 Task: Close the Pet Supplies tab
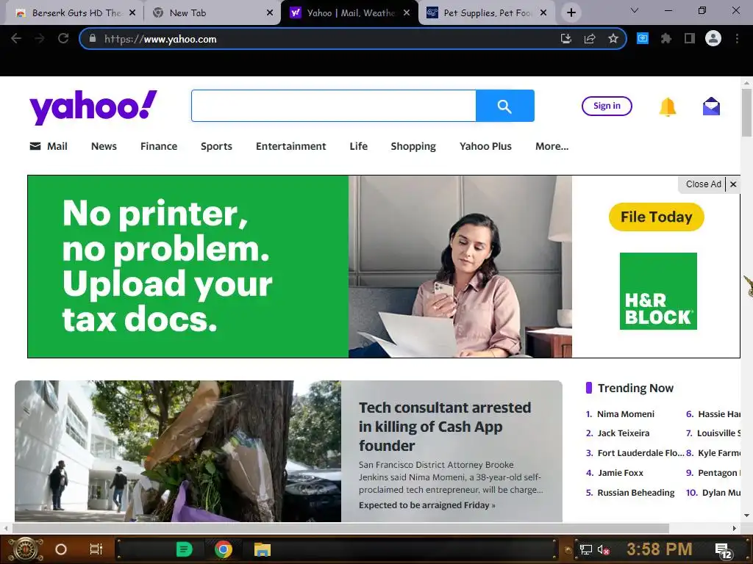pyautogui.click(x=543, y=13)
